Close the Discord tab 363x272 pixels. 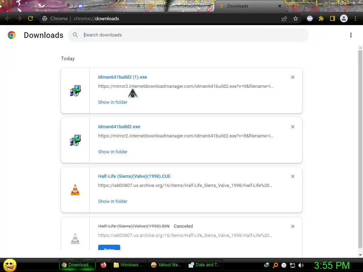point(139,6)
